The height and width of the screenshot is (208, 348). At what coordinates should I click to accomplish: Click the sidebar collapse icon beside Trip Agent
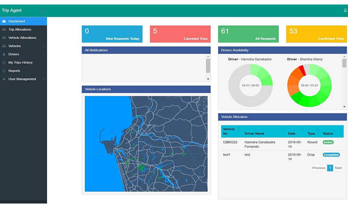(x=42, y=11)
